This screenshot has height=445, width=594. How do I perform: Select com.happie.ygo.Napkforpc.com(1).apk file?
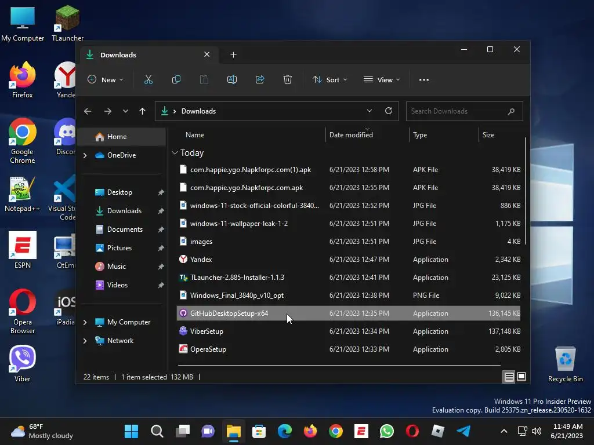tap(349, 170)
